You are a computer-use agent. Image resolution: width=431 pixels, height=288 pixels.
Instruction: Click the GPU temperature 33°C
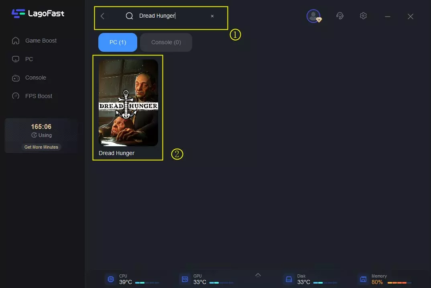click(200, 282)
